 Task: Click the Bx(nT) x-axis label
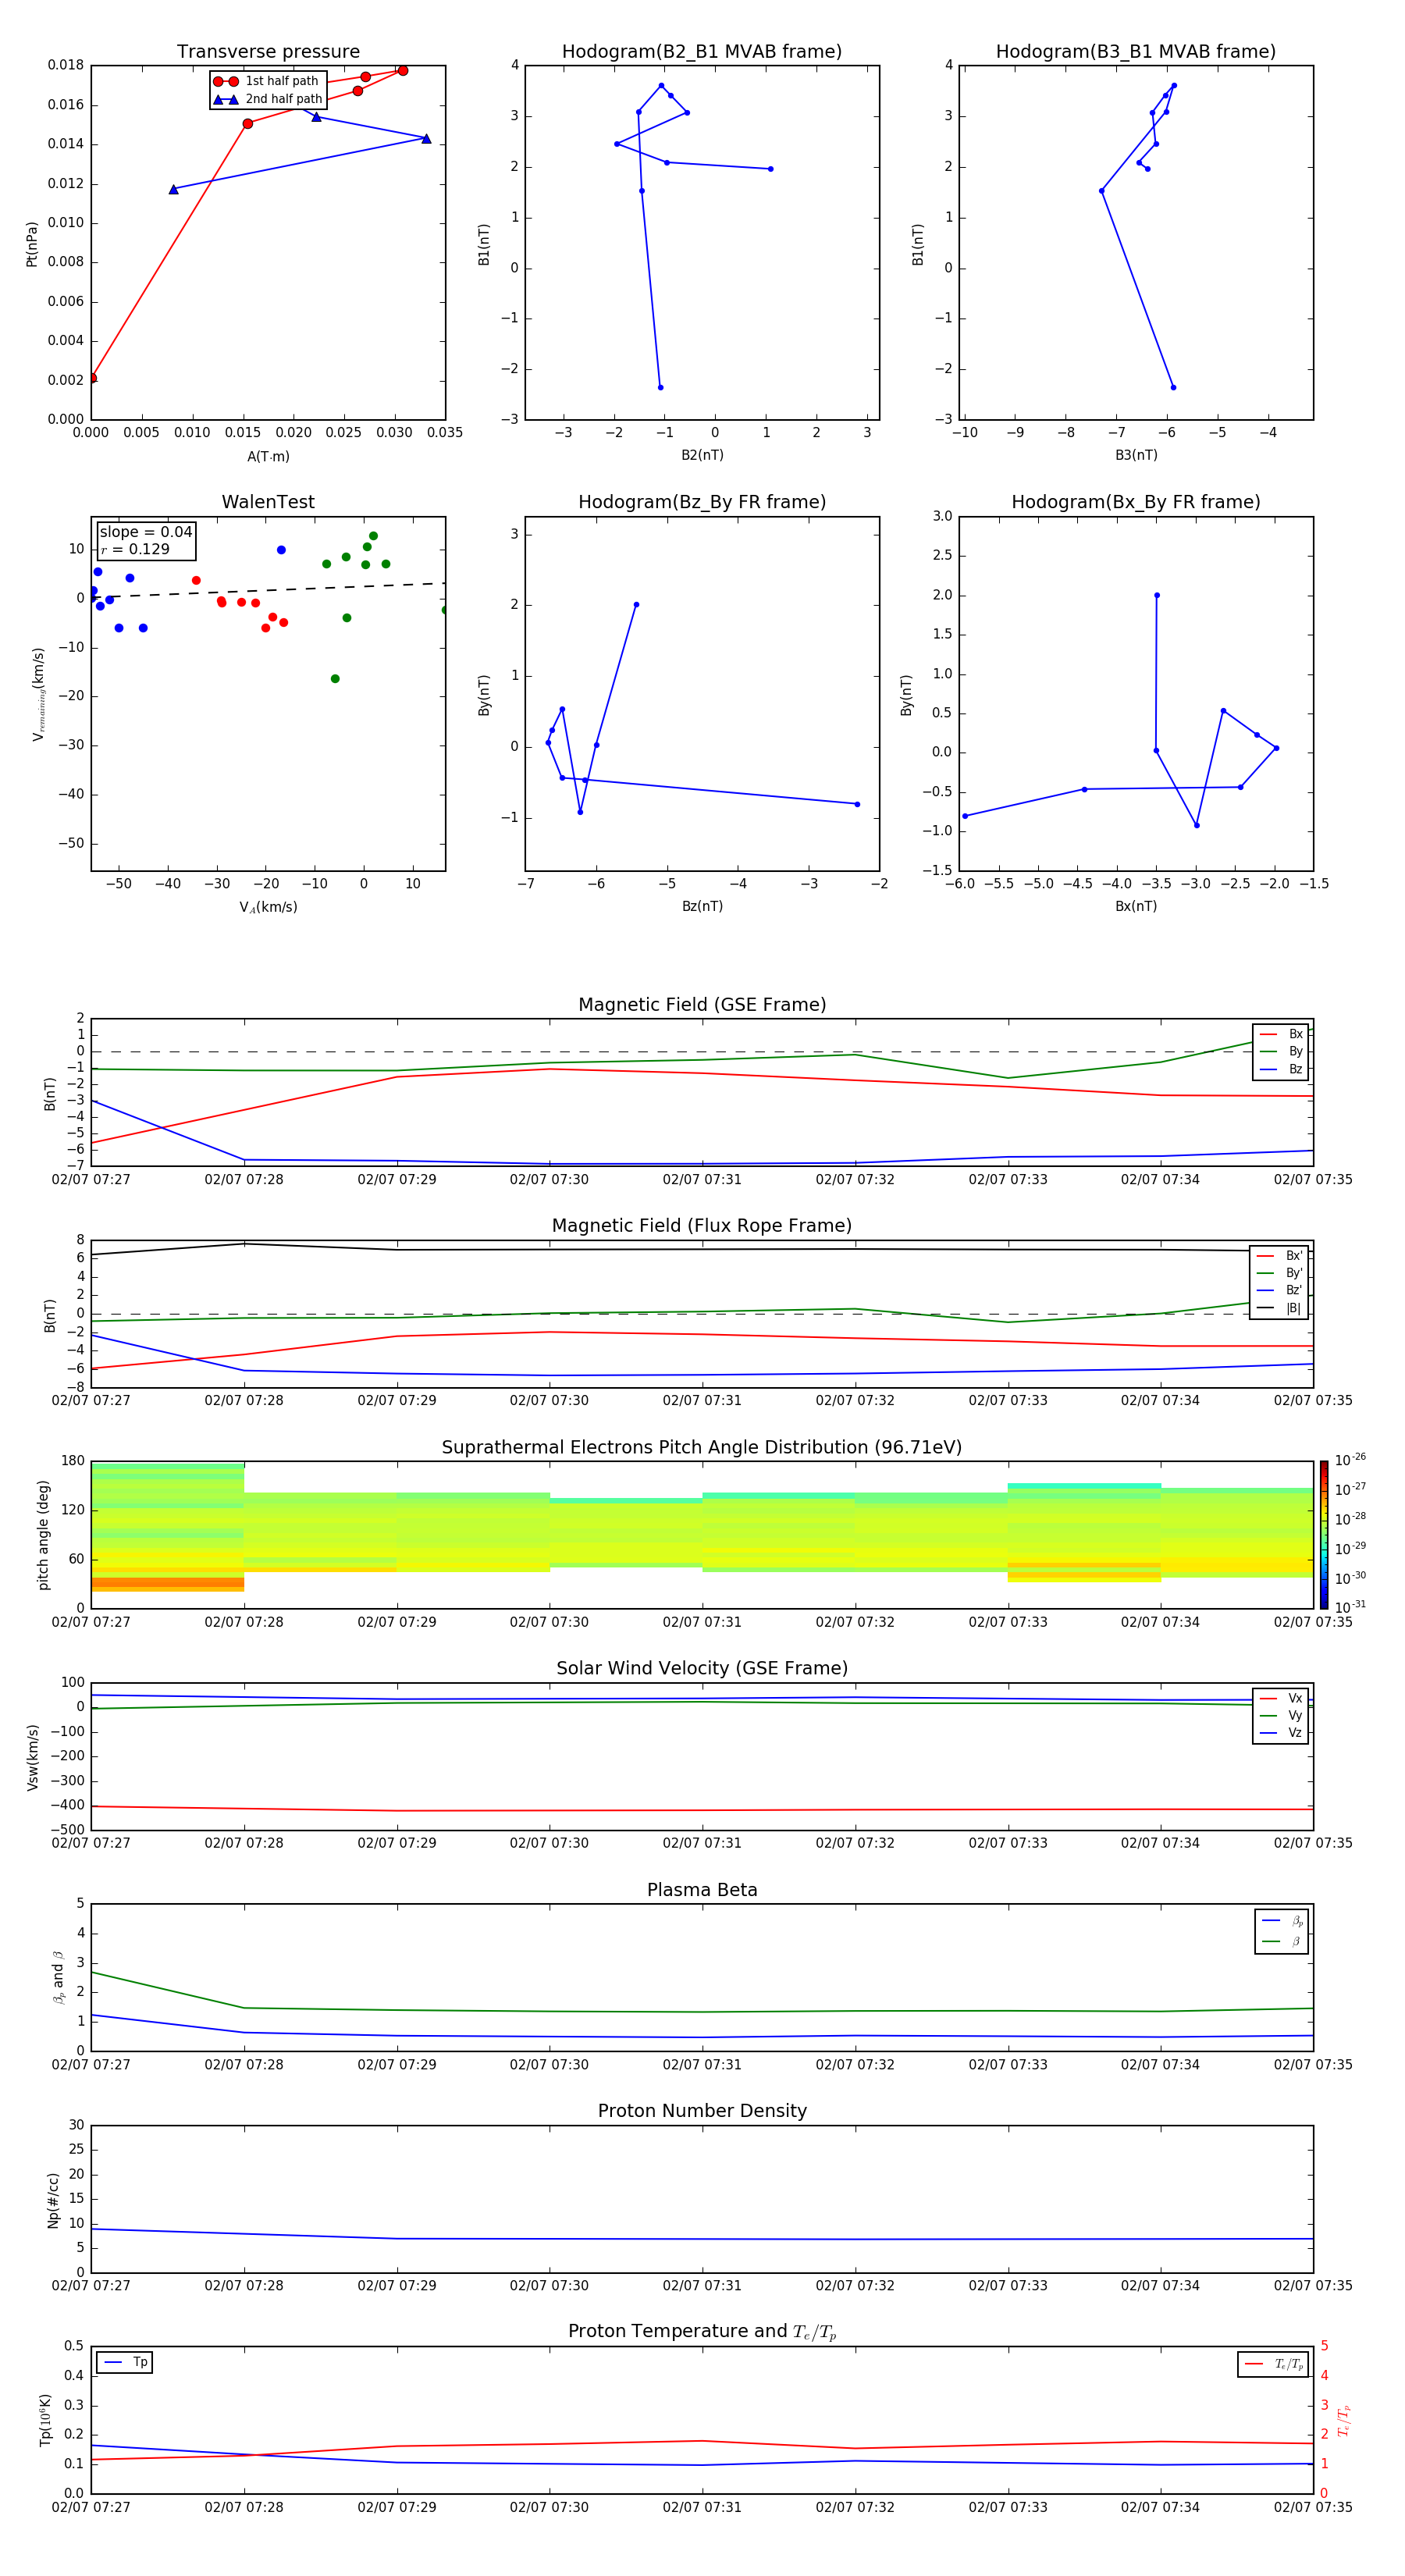coord(1136,906)
